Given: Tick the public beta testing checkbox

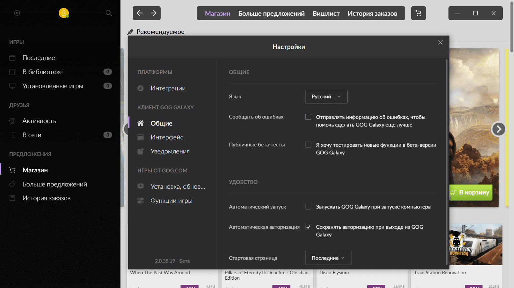Looking at the screenshot, I should (308, 145).
